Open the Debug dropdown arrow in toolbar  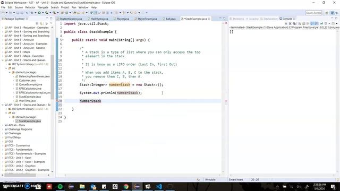click(x=36, y=13)
